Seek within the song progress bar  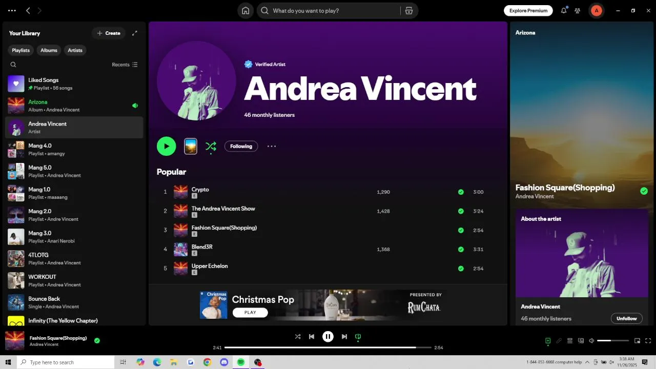(x=328, y=347)
